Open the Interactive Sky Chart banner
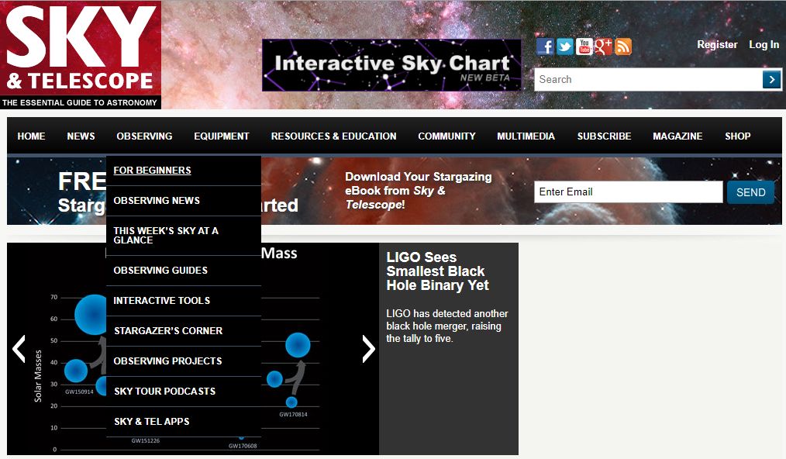This screenshot has width=786, height=459. coord(391,65)
